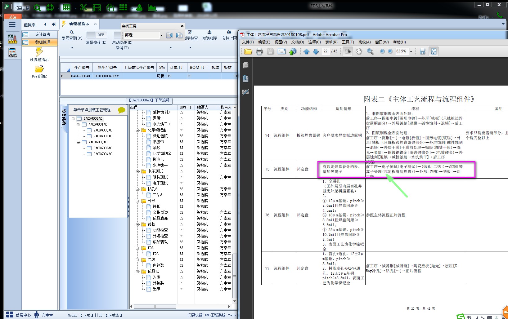Image resolution: width=508 pixels, height=319 pixels.
Task: Click the process list vertical scrollbar thumb
Action: (x=235, y=276)
